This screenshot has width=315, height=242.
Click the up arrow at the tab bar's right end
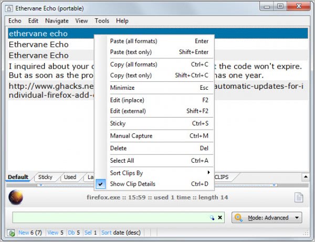click(x=306, y=177)
